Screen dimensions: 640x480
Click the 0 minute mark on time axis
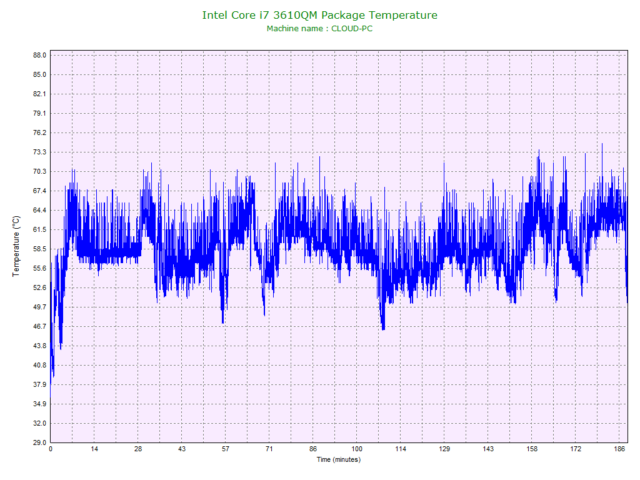pyautogui.click(x=51, y=449)
